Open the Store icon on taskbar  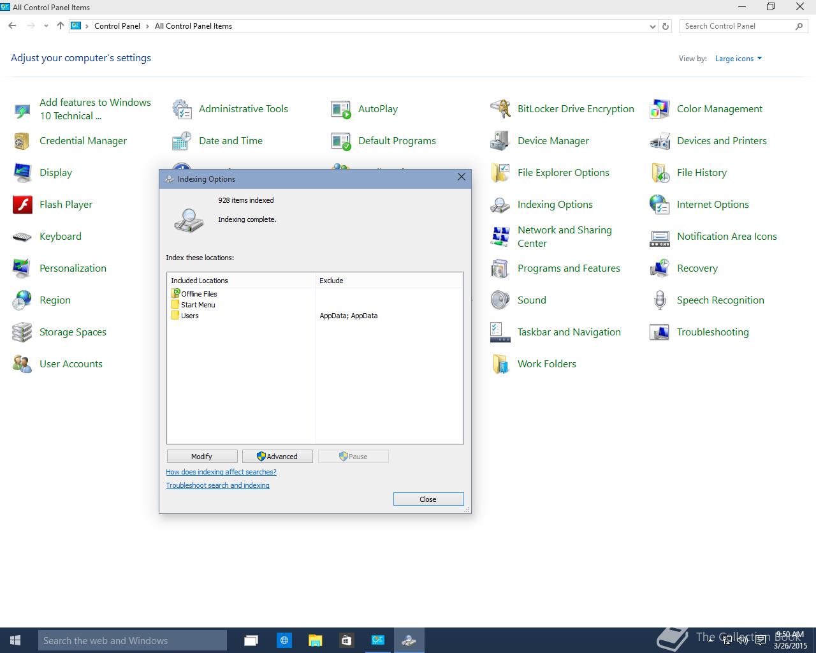pyautogui.click(x=346, y=640)
